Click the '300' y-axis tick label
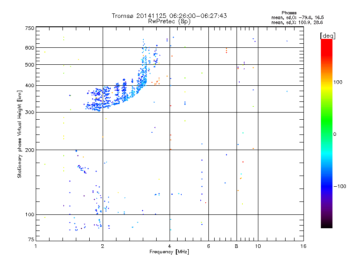The image size is (357, 268). click(29, 112)
